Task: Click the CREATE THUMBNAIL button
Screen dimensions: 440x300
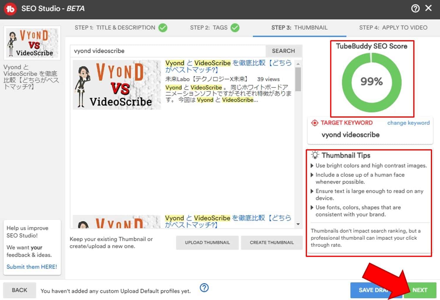Action: tap(272, 243)
